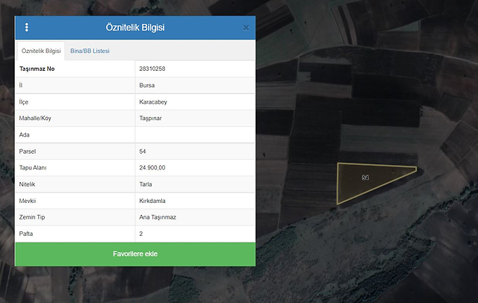This screenshot has height=303, width=478.
Task: Click the Taşınmaz No value 28310258
Action: (x=152, y=69)
